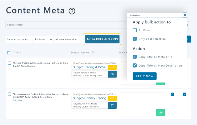
Task: Open the Published status dropdown
Action: (x=43, y=39)
